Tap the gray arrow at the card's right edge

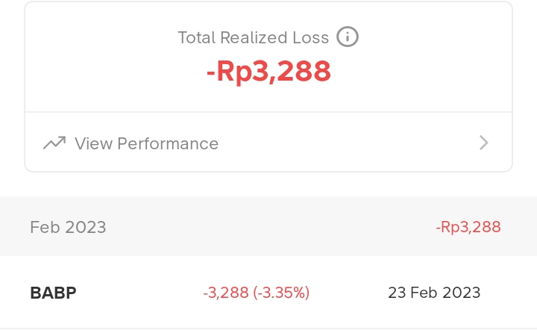click(484, 143)
